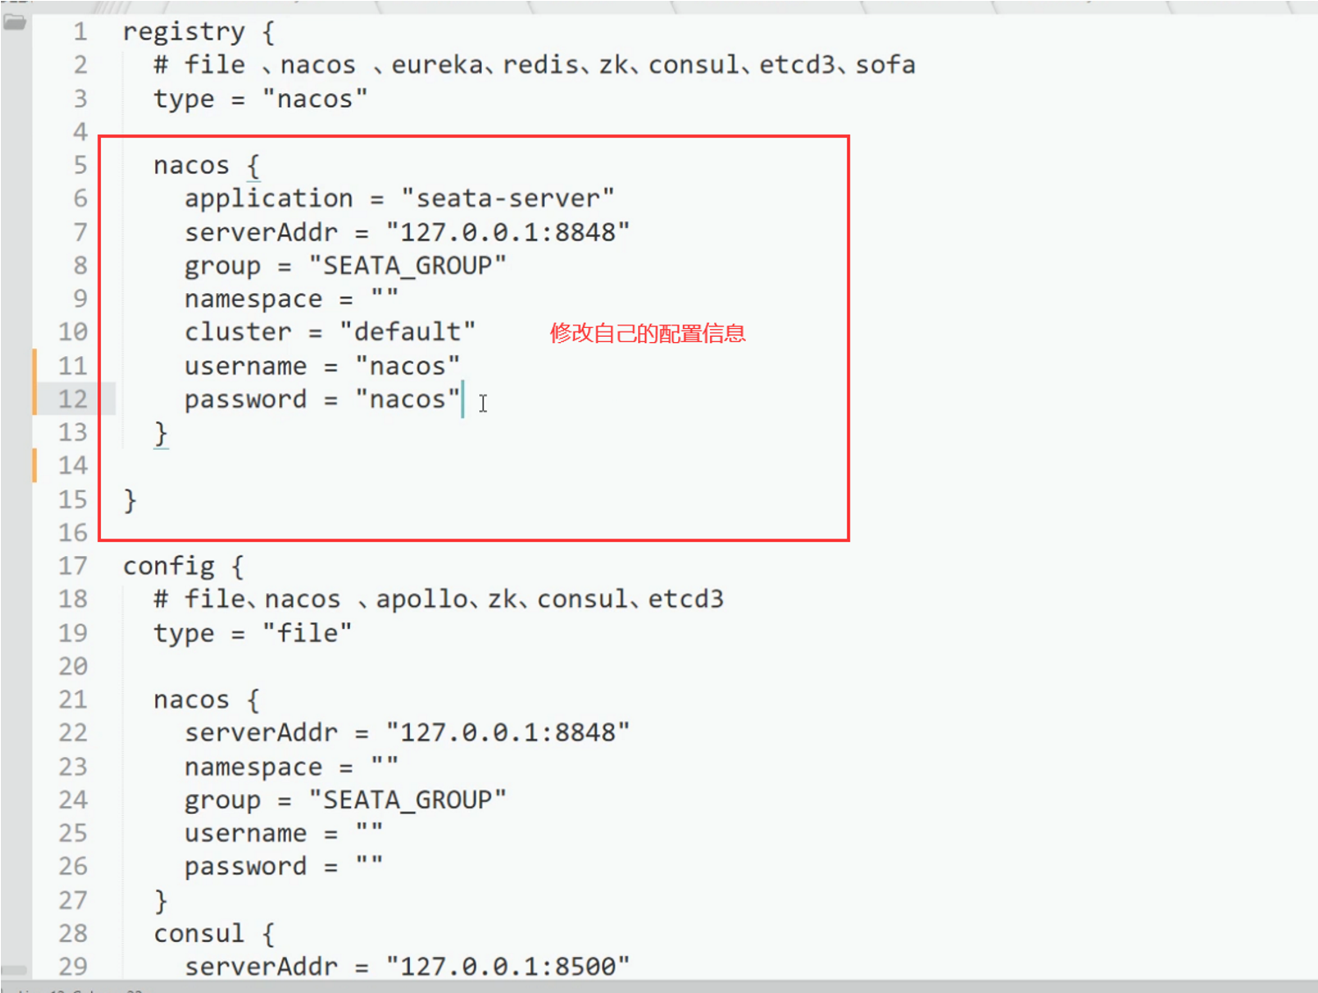Image resolution: width=1318 pixels, height=993 pixels.
Task: Place cursor in the line 7 serverAddr value
Action: pyautogui.click(x=508, y=232)
